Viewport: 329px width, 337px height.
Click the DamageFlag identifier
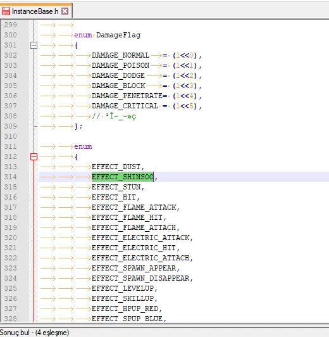(x=118, y=35)
